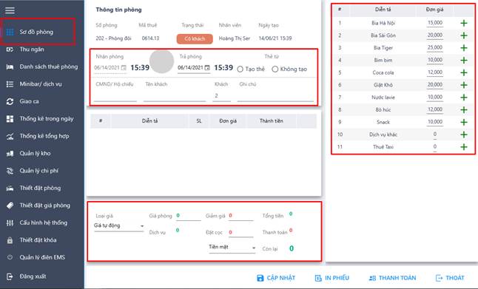The height and width of the screenshot is (289, 478).
Task: Focus the Khách count field
Action: coord(222,96)
